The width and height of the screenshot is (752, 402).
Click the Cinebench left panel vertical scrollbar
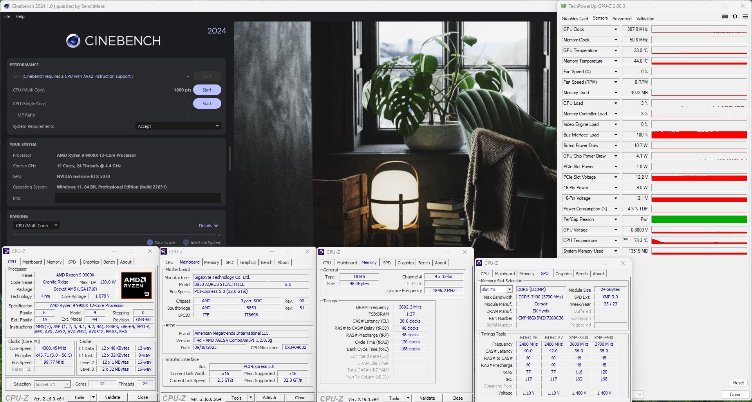(230, 158)
